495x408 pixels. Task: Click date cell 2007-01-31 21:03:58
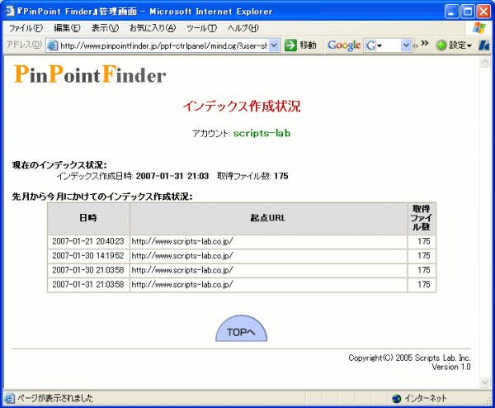click(88, 284)
